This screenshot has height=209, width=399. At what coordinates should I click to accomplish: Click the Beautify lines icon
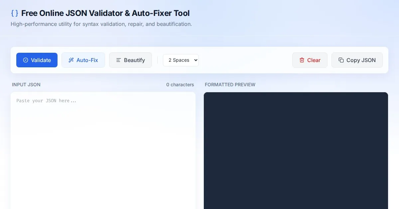click(x=118, y=60)
